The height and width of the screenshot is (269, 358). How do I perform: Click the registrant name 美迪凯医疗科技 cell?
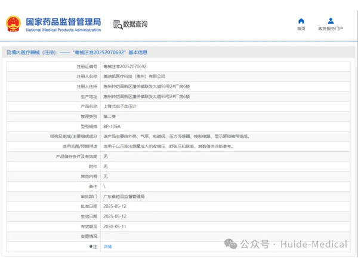coord(134,77)
